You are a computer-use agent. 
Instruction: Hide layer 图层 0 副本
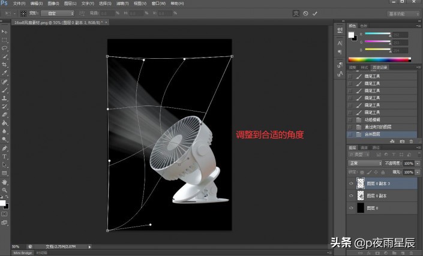(x=351, y=195)
